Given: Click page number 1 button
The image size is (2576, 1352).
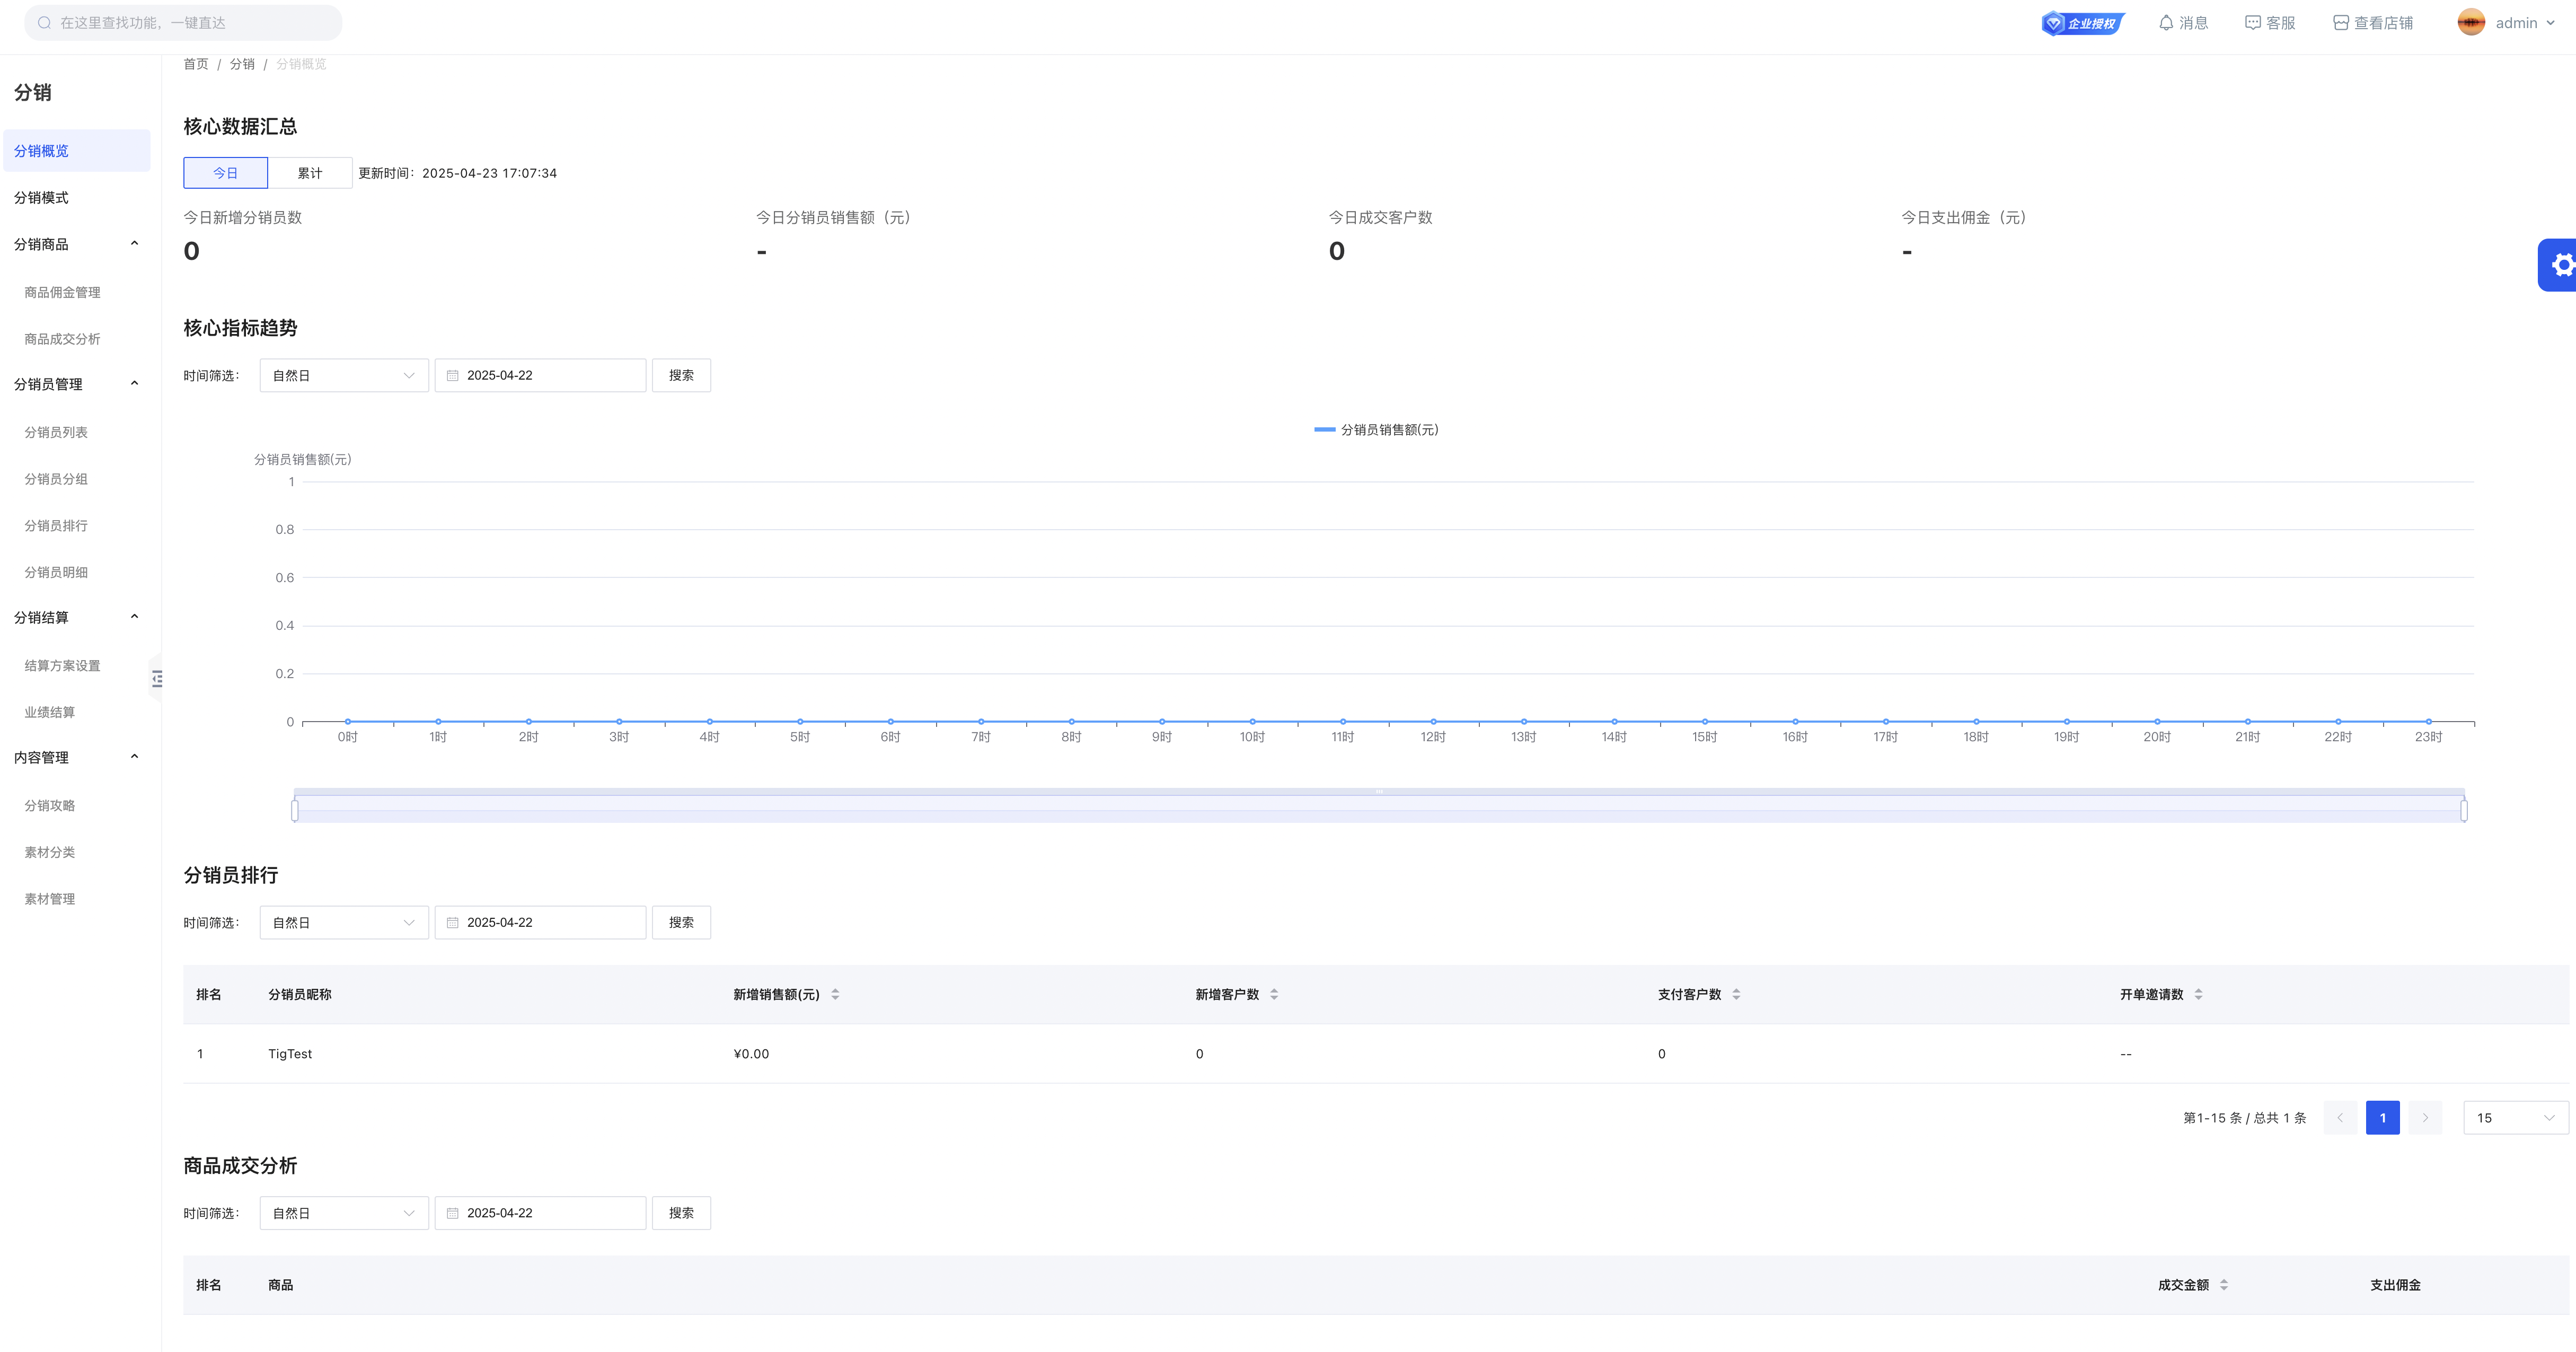Looking at the screenshot, I should pyautogui.click(x=2382, y=1118).
